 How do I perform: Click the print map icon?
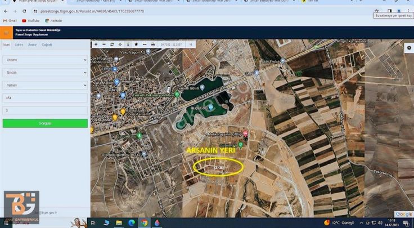(153, 44)
